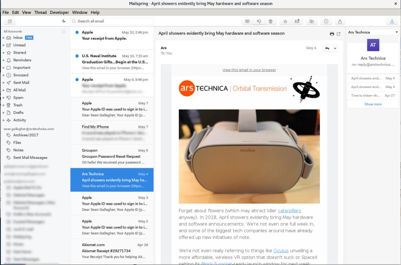Open the U.S. Naval Institute email
This screenshot has height=265, width=401.
[x=112, y=62]
